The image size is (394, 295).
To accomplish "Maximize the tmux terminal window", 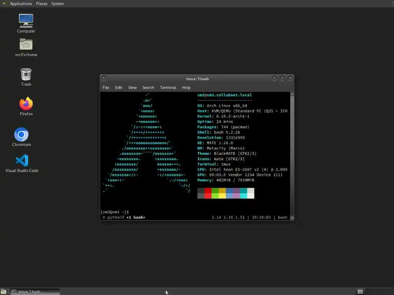I will (x=282, y=78).
